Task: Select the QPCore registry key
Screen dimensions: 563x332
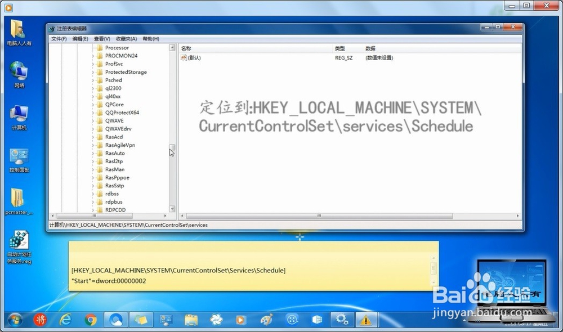Action: coord(114,105)
